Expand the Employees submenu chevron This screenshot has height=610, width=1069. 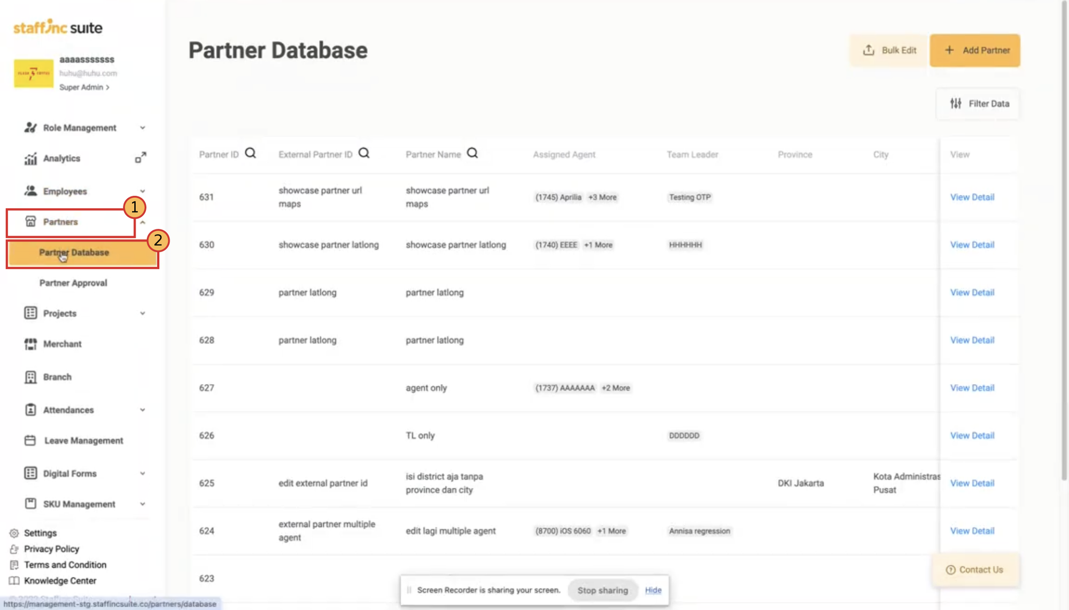pyautogui.click(x=143, y=191)
